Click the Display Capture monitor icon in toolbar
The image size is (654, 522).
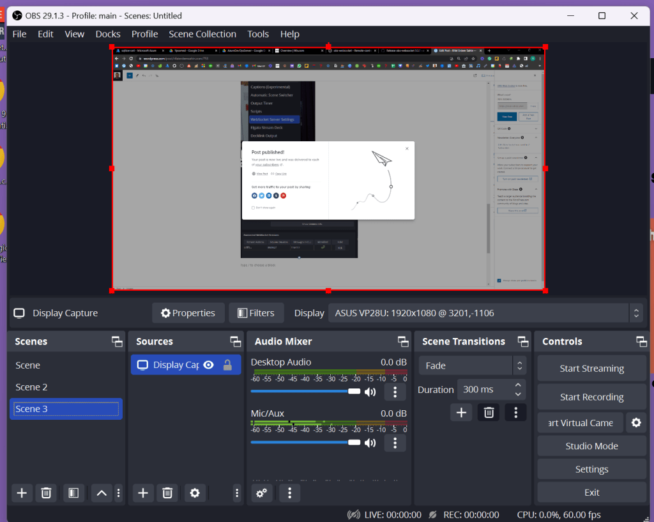[19, 313]
